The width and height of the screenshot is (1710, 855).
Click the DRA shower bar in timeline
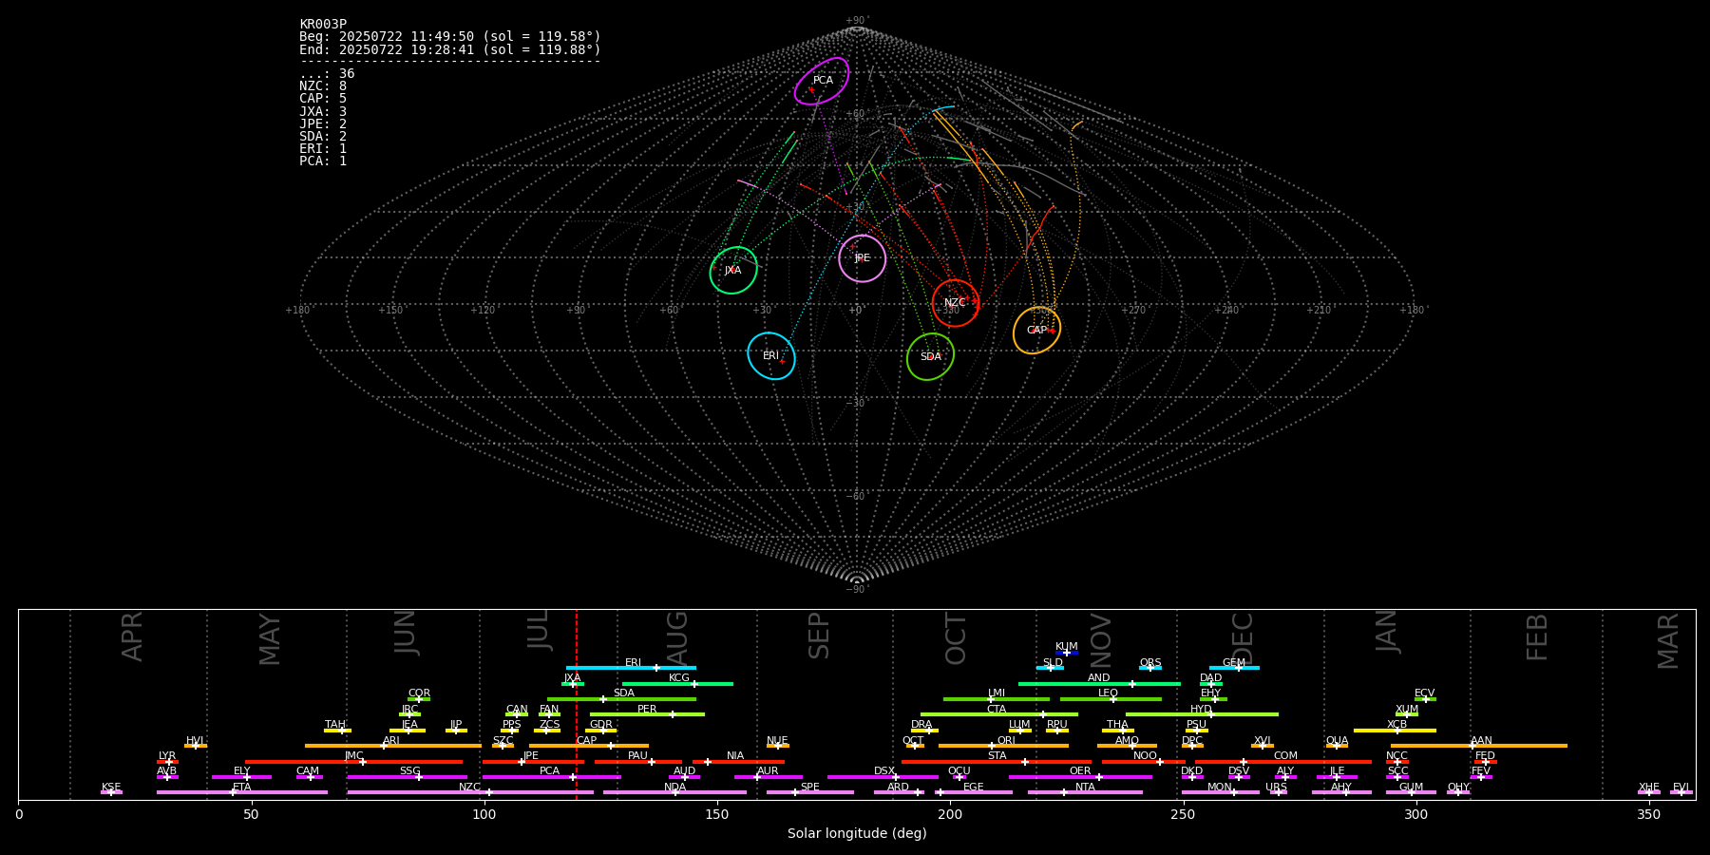[924, 731]
